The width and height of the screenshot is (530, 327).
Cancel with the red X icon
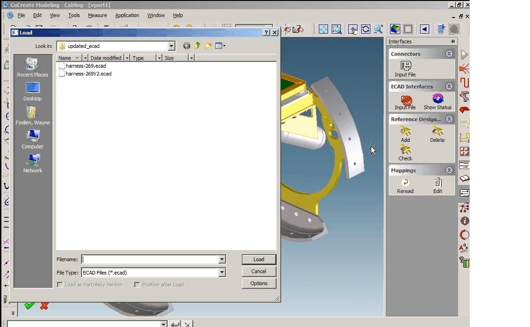pos(44,306)
